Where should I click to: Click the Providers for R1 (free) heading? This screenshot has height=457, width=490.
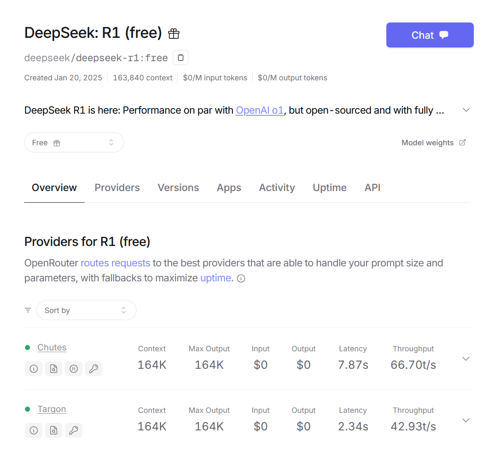tap(87, 242)
